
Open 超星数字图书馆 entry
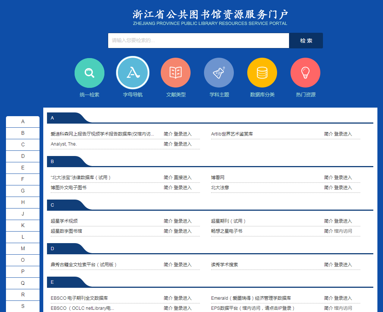coord(66,231)
